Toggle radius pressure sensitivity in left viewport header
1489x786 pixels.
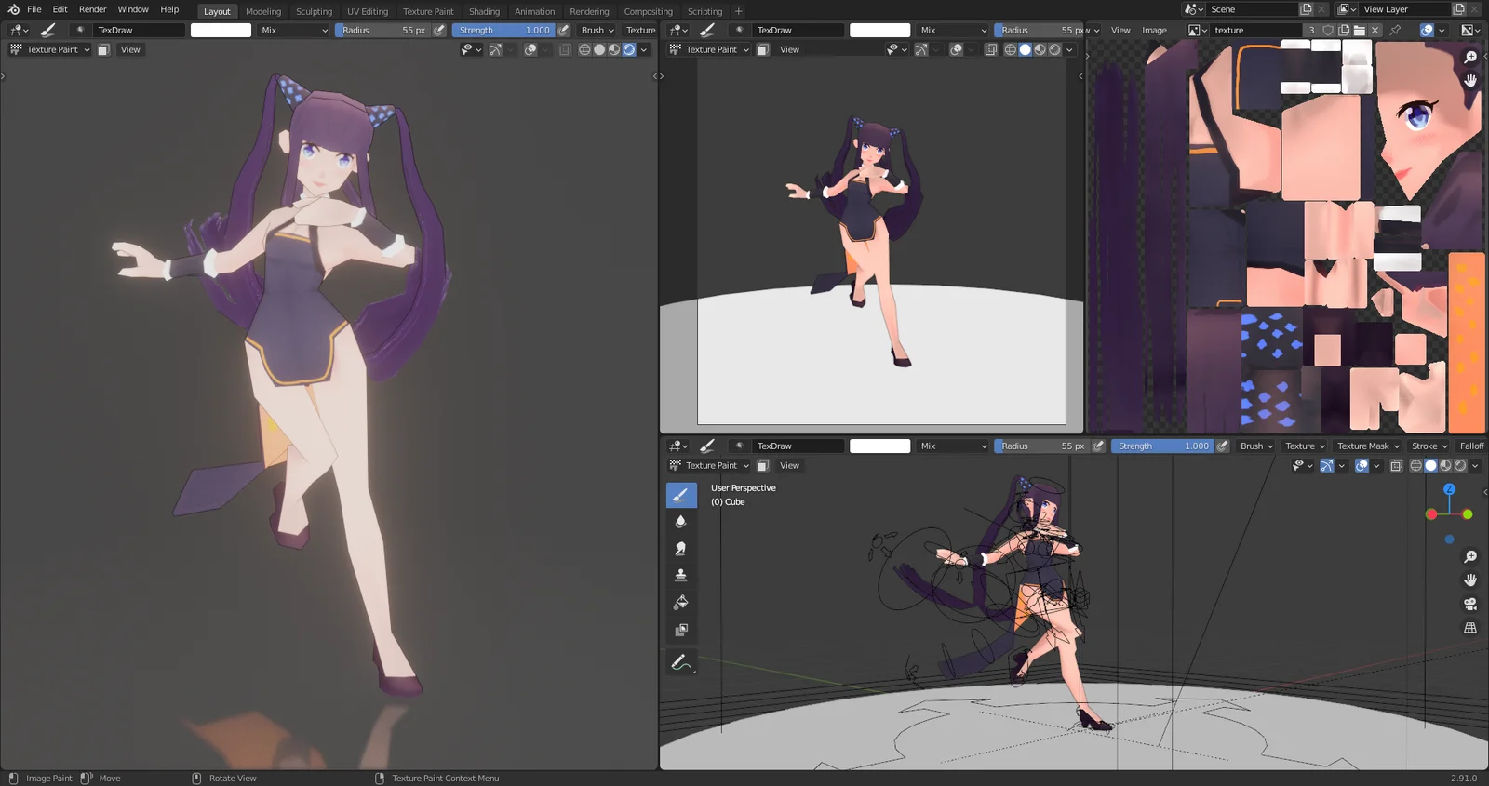[x=439, y=30]
